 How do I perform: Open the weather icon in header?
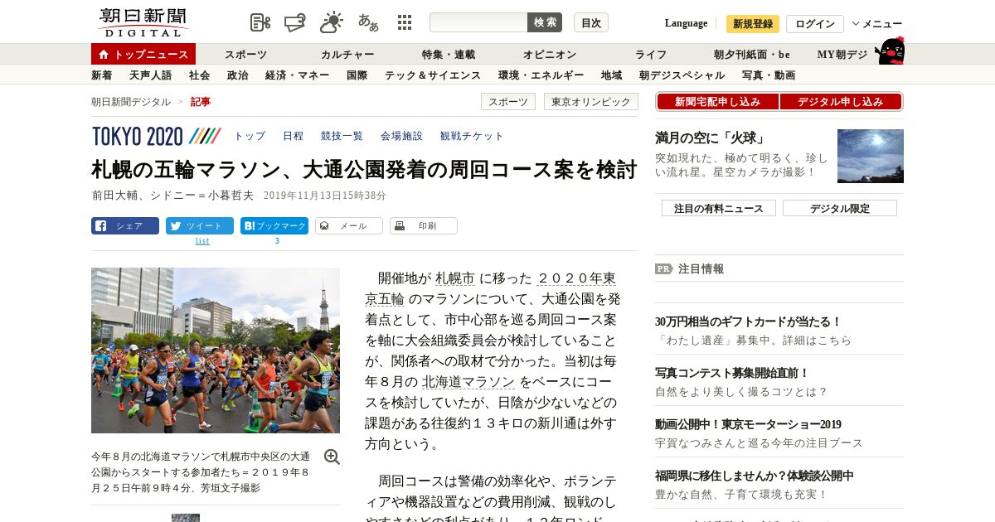point(332,22)
